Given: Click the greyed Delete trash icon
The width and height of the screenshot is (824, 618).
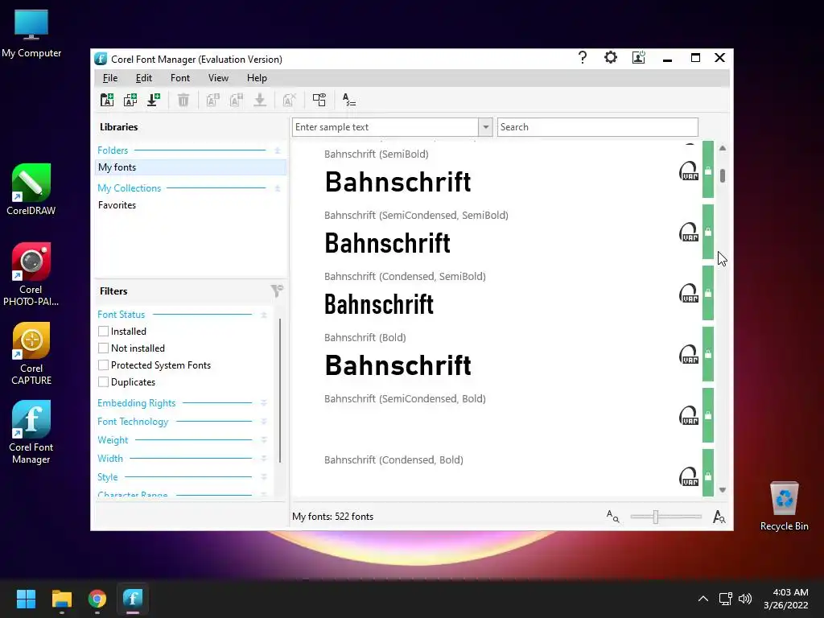Looking at the screenshot, I should [x=183, y=100].
